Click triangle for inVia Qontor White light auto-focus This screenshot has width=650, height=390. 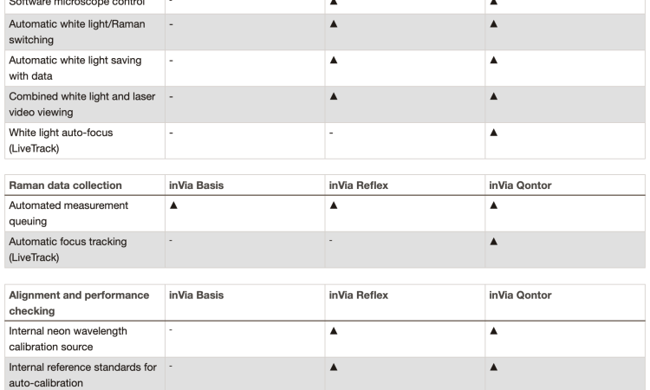493,133
